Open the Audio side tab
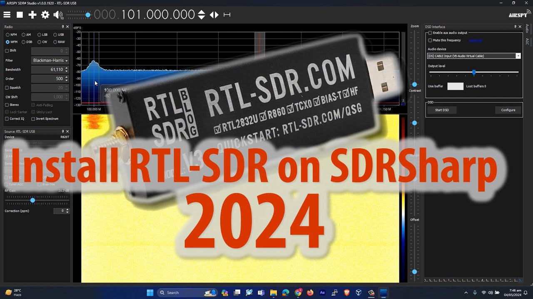The image size is (533, 299). pyautogui.click(x=527, y=29)
